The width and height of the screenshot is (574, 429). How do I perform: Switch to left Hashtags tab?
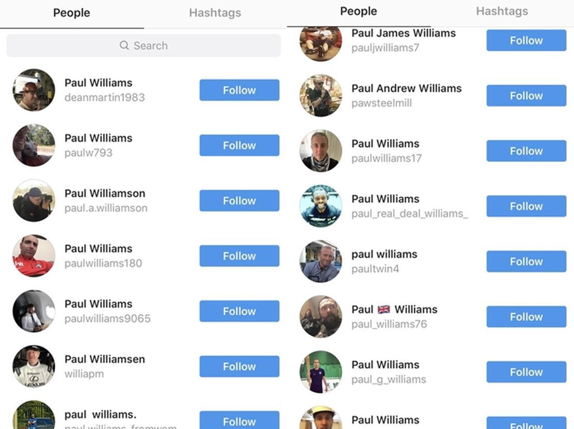click(215, 13)
